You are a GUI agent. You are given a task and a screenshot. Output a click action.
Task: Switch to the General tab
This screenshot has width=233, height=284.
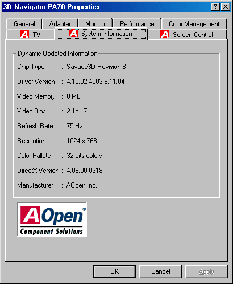[x=24, y=24]
